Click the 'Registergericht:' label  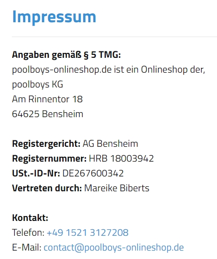point(46,144)
